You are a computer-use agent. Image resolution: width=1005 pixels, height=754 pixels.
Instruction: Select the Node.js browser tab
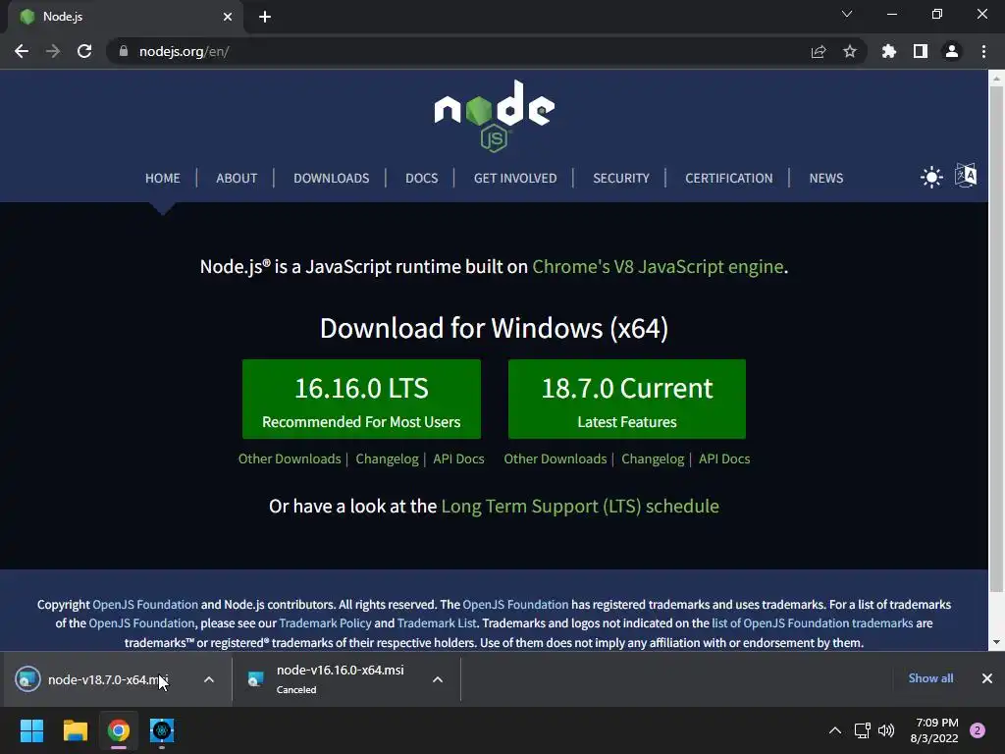click(x=125, y=17)
